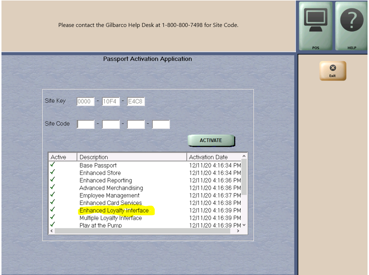
Task: Sort by the Description column header
Action: pyautogui.click(x=132, y=157)
